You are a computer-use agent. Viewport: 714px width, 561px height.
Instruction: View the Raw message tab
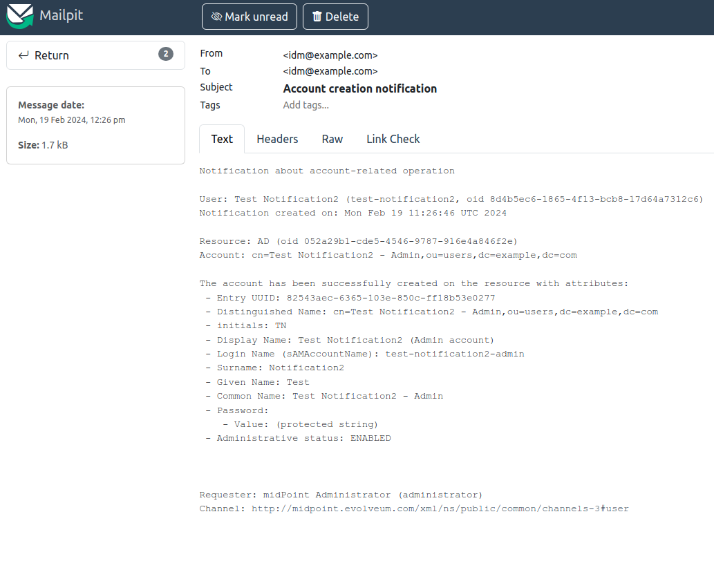[332, 139]
